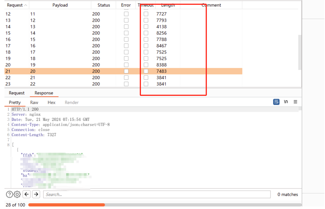Select result row with length 7788
The height and width of the screenshot is (209, 325).
(x=123, y=39)
